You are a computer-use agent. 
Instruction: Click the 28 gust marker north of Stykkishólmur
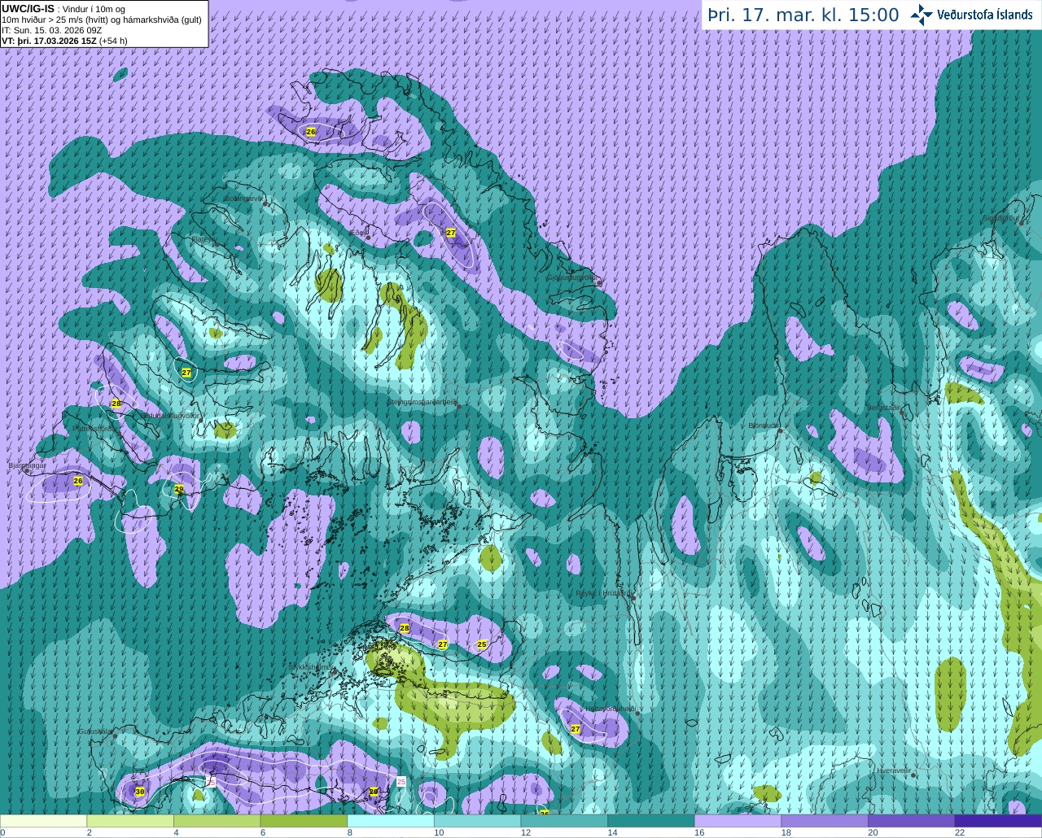coord(405,628)
